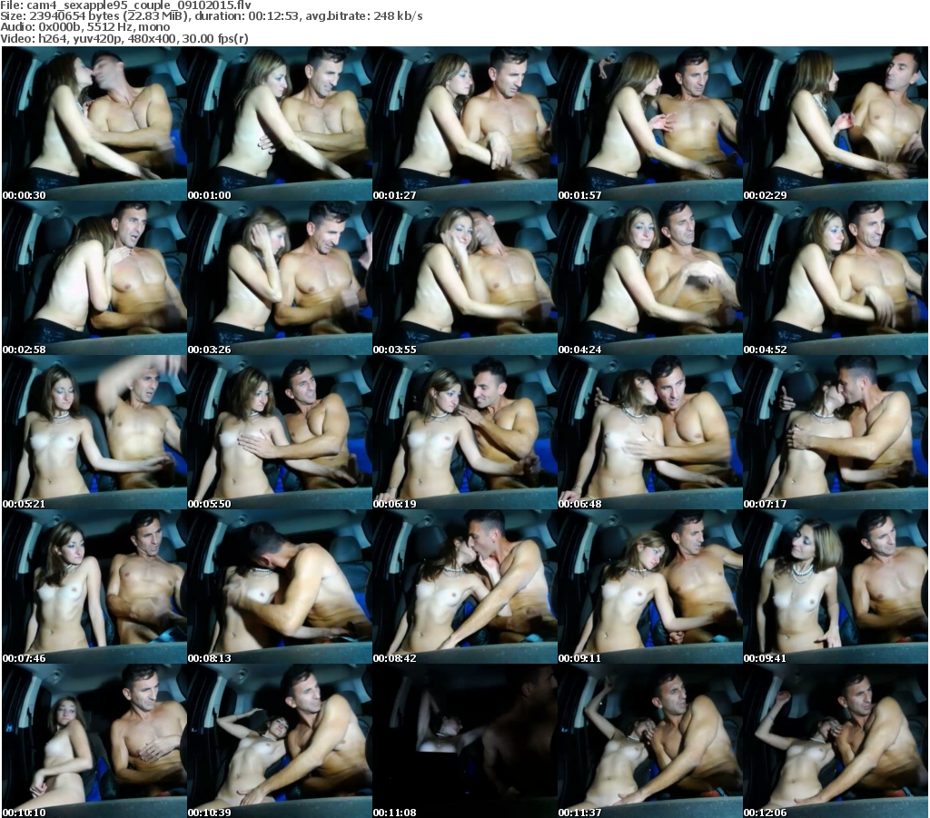
Task: Select the thumbnail stamped 00:01:27
Action: click(464, 123)
